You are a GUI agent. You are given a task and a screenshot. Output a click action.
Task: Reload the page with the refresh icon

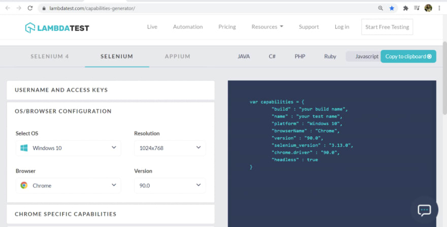pos(30,8)
